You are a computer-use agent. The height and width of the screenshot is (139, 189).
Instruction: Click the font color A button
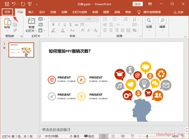pyautogui.click(x=63, y=30)
